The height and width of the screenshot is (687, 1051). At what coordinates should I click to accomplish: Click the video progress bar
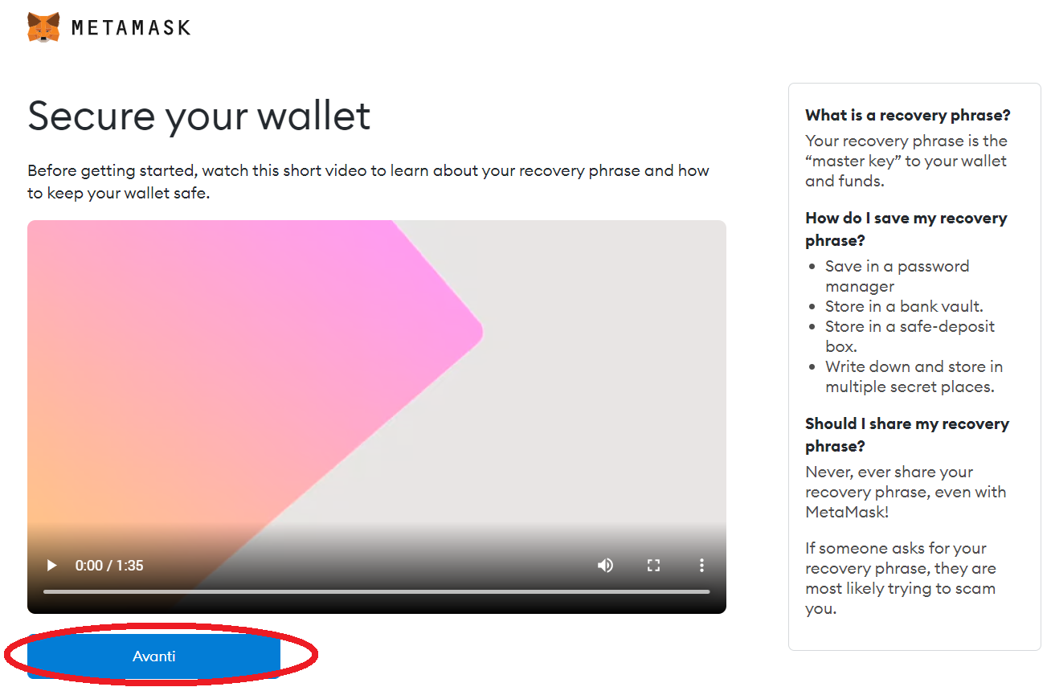point(376,592)
